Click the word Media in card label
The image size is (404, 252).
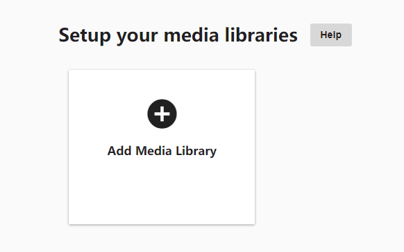[153, 151]
